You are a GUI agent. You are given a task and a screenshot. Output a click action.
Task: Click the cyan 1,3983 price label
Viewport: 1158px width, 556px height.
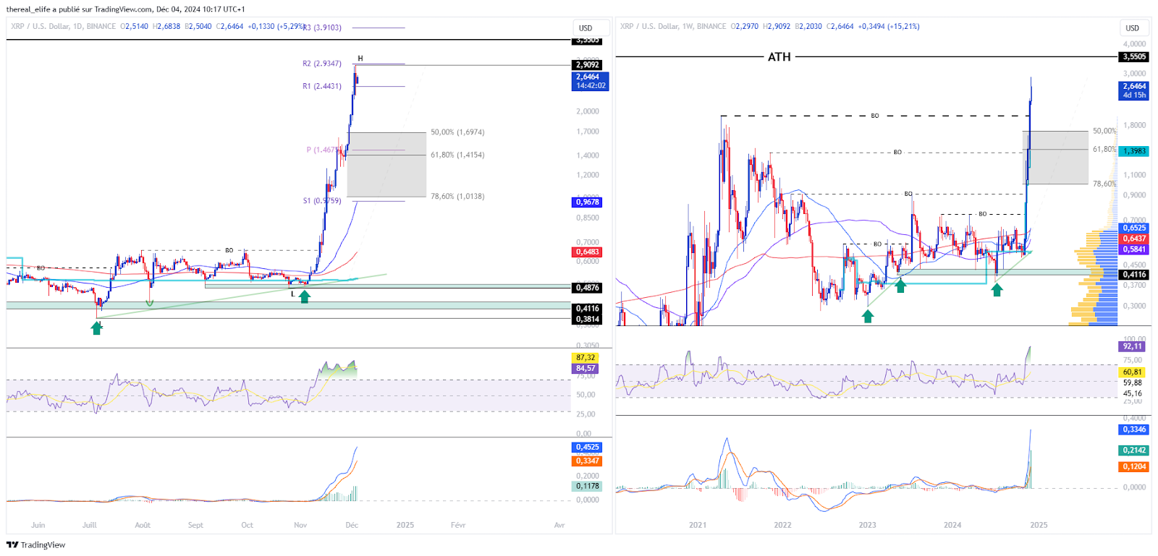point(1134,151)
